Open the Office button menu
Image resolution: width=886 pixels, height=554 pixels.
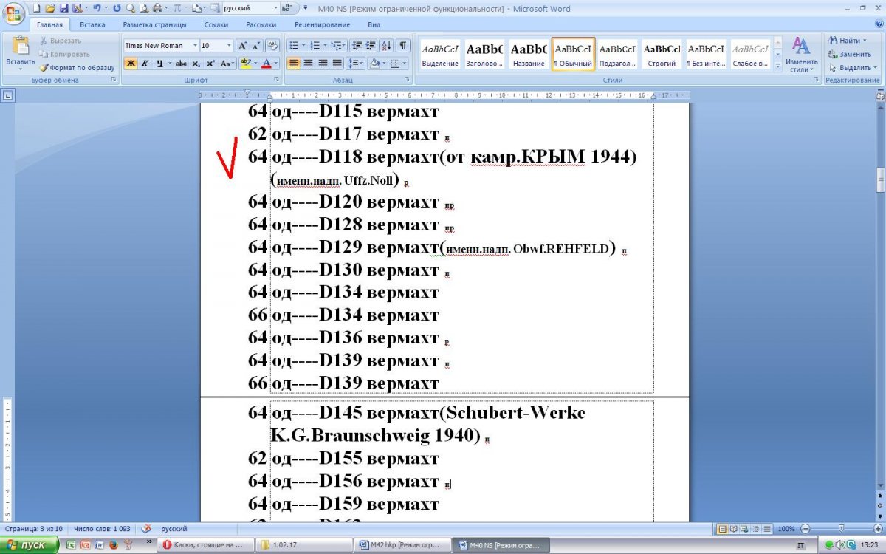[x=13, y=12]
